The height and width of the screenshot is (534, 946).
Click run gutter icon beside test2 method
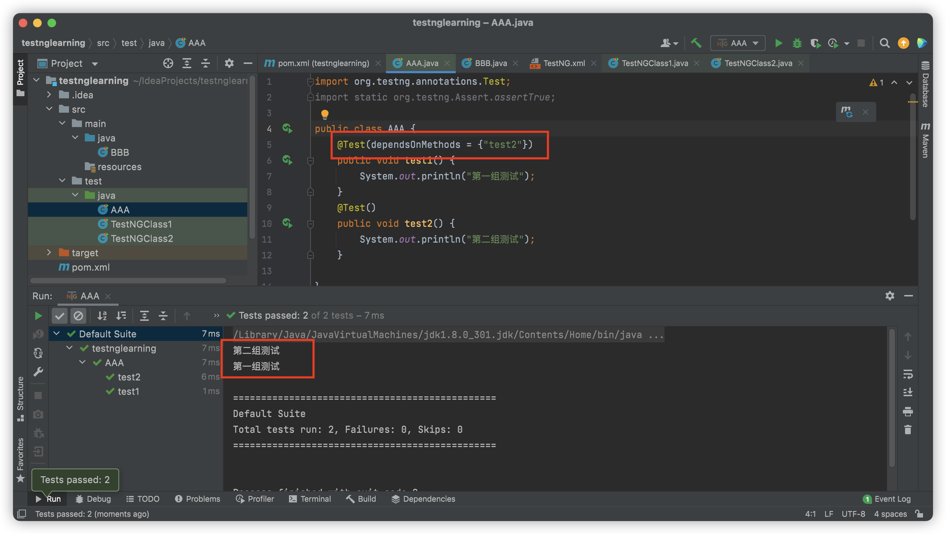pyautogui.click(x=287, y=223)
